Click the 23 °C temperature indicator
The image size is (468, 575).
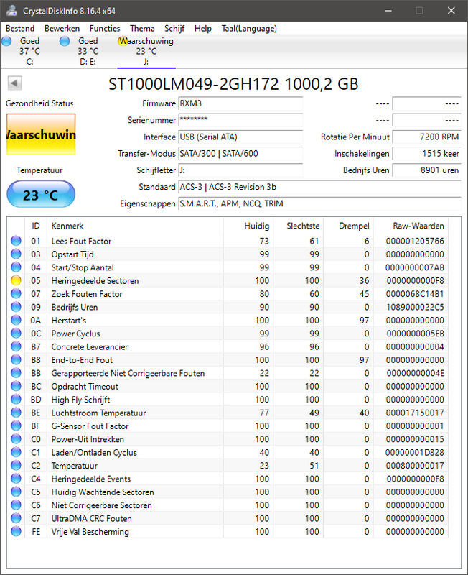[x=40, y=194]
